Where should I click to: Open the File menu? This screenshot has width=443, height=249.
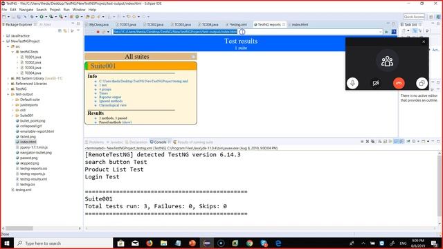[x=4, y=10]
